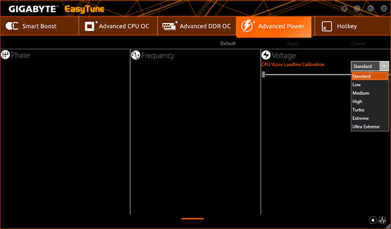
Task: Click the Frequency sine wave icon
Action: pyautogui.click(x=136, y=55)
